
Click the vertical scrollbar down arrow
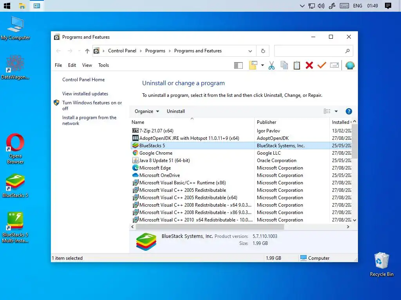[355, 220]
